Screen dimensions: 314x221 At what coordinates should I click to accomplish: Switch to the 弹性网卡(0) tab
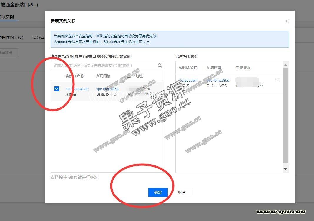(12, 37)
